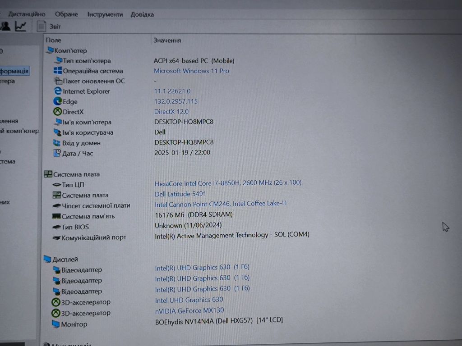The image size is (462, 346).
Task: Open the nVIDIA GeForce MX130 link
Action: (x=189, y=310)
